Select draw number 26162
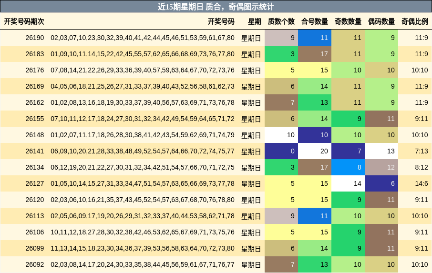The height and width of the screenshot is (273, 432). tap(35, 102)
